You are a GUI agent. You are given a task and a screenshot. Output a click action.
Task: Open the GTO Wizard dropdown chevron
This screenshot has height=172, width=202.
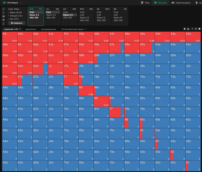pyautogui.click(x=20, y=3)
